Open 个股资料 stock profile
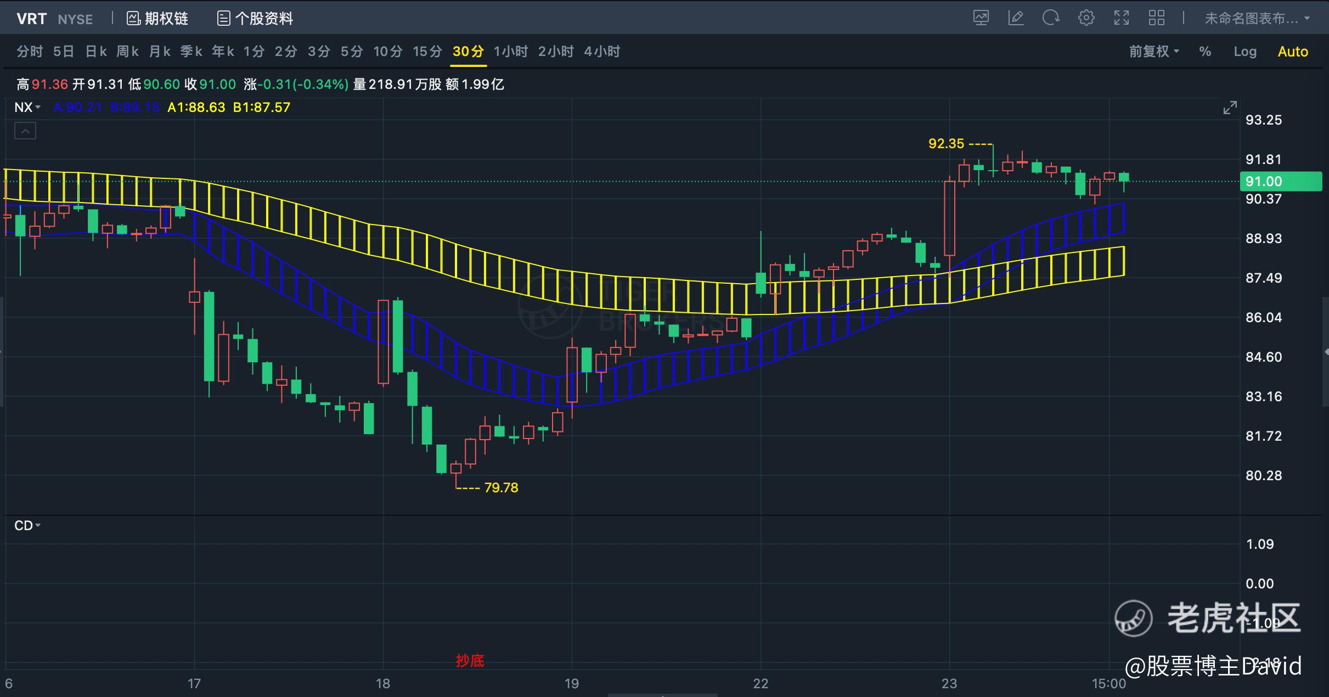This screenshot has height=697, width=1329. point(255,19)
